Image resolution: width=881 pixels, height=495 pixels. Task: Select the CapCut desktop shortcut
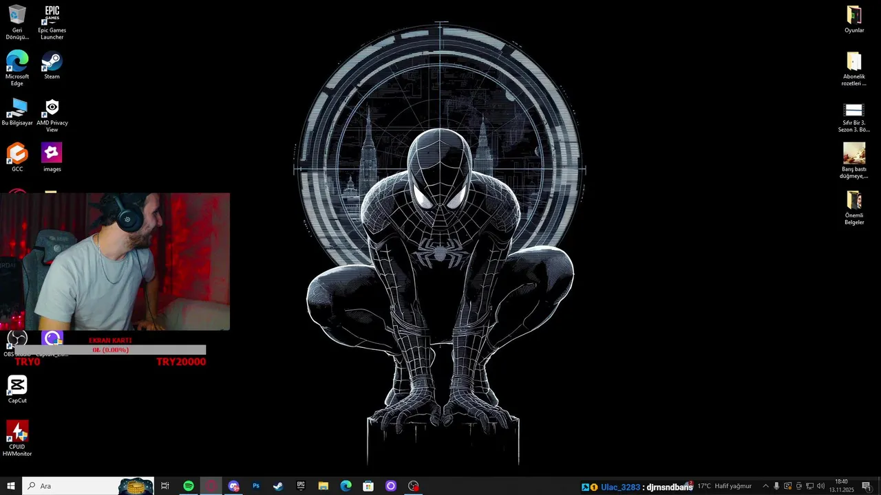(17, 389)
